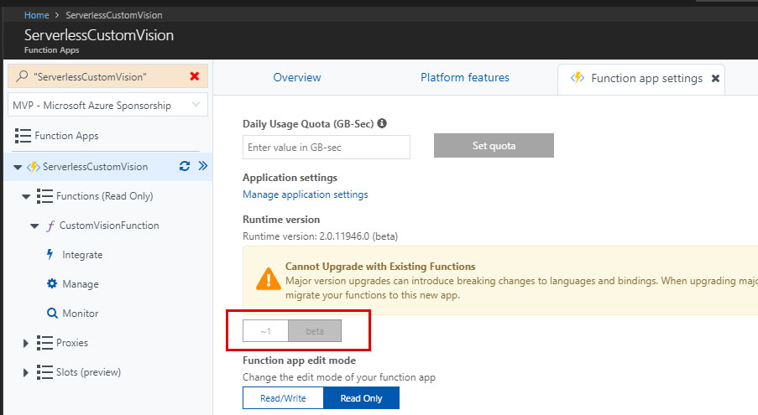The width and height of the screenshot is (758, 415).
Task: Expand the Proxies node
Action: click(26, 343)
